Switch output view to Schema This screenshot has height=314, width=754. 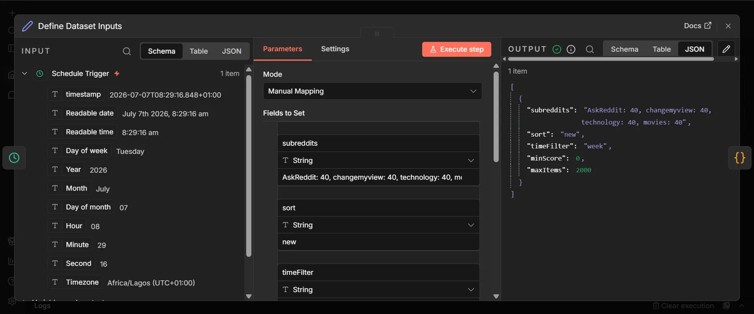pyautogui.click(x=624, y=49)
